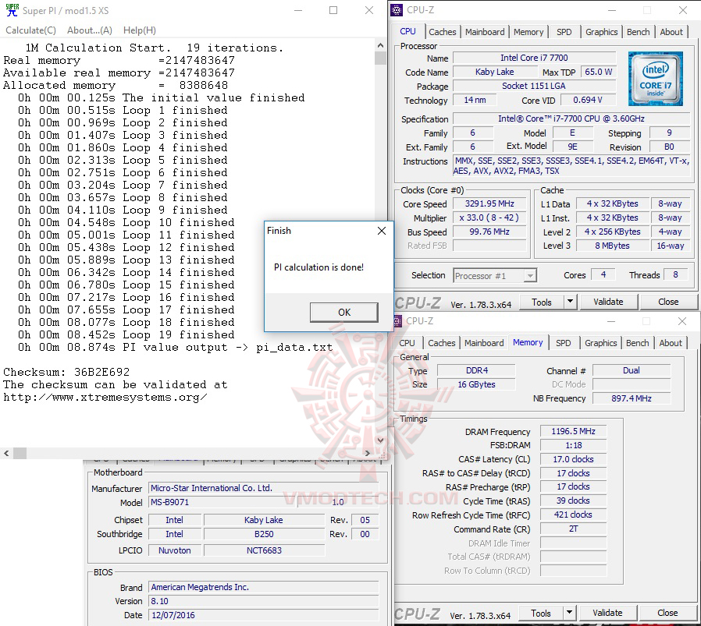Click Super PI horizontal scrollbar left arrow
Viewport: 701px width, 626px height.
pos(6,453)
